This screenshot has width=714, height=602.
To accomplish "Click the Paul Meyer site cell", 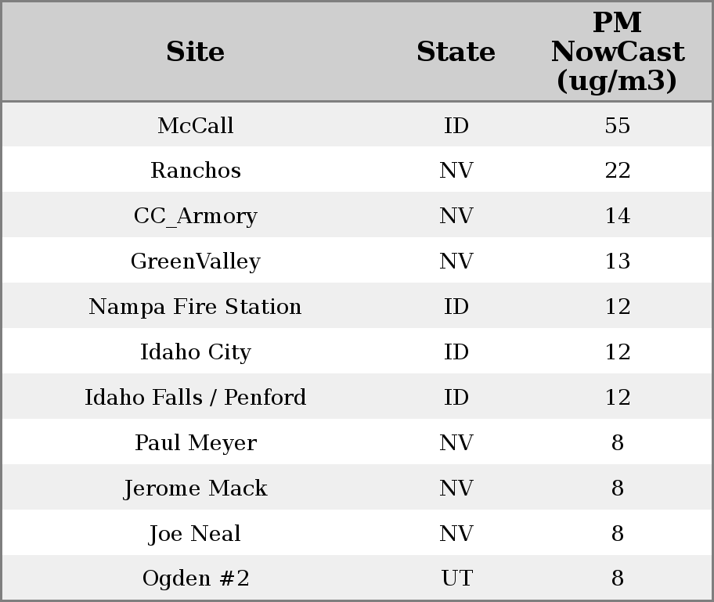I will (195, 443).
